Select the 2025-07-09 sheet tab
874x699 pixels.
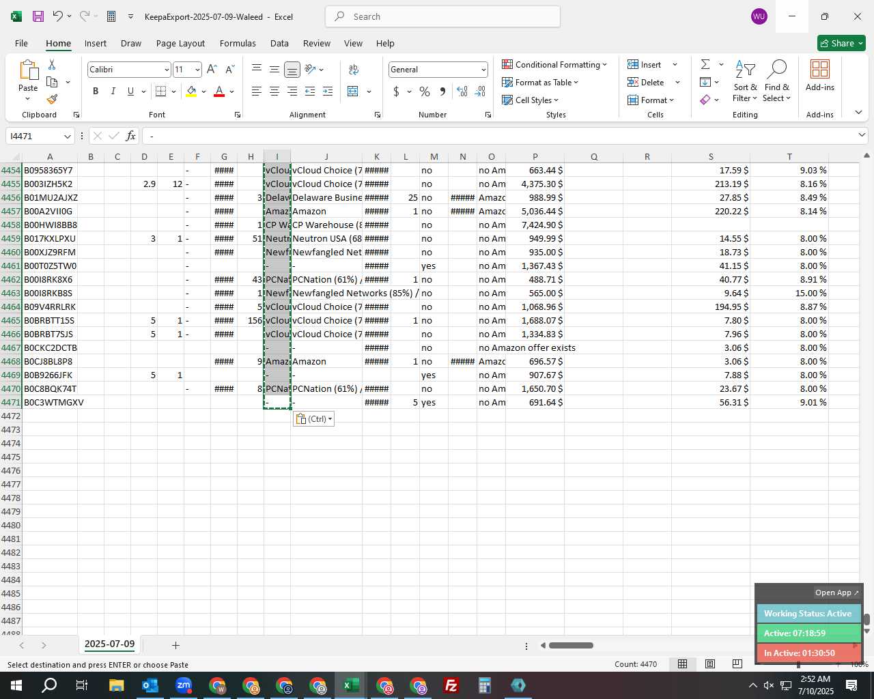tap(109, 644)
